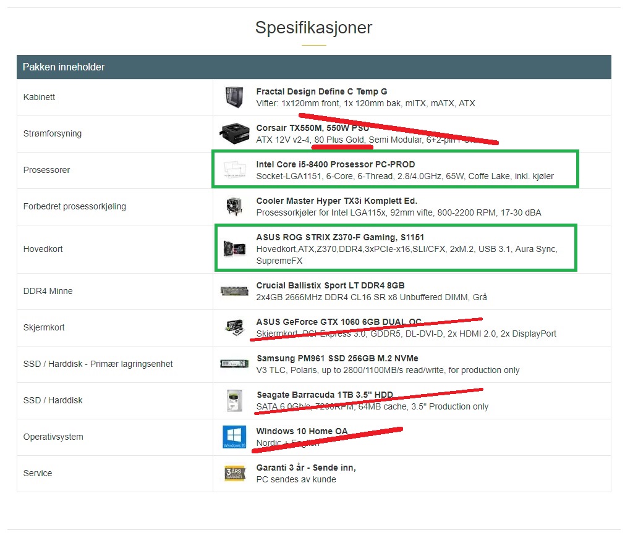Viewport: 625px width, 533px height.
Task: Click the Samsung PM961 SSD thumbnail
Action: point(234,363)
